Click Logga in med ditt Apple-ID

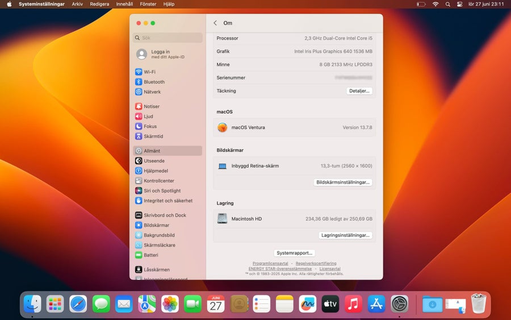click(x=167, y=54)
